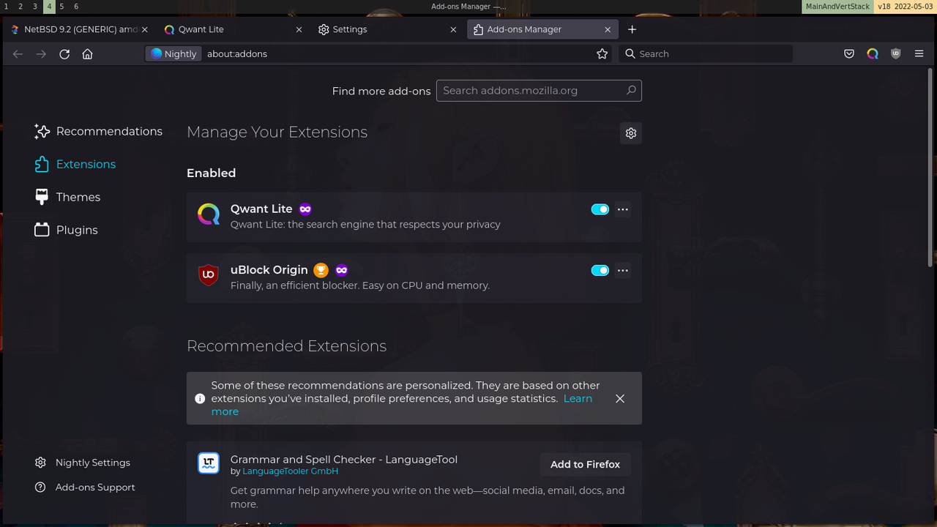Close the Settings tab
Viewport: 937px width, 527px height.
(453, 29)
